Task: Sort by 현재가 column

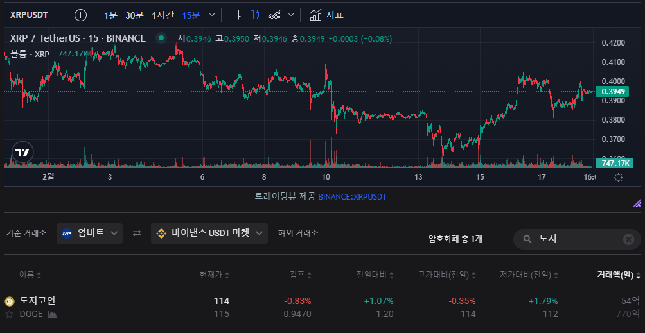Action: point(215,275)
